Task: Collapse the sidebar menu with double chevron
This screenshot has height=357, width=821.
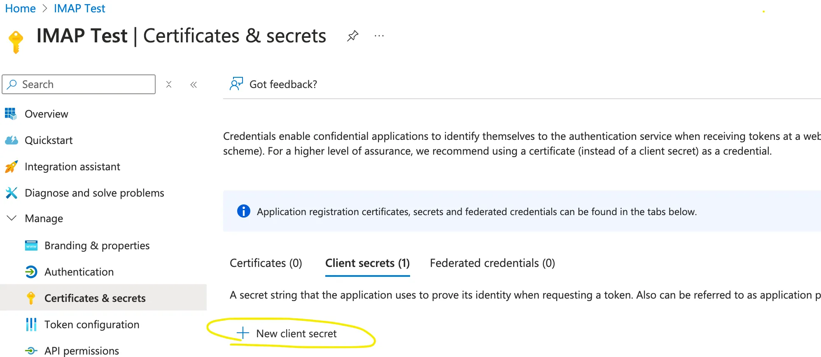Action: [x=194, y=85]
